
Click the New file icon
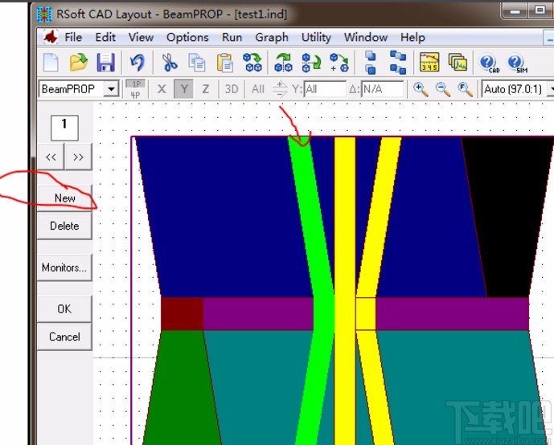click(51, 62)
